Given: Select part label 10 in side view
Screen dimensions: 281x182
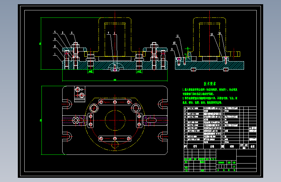Looking at the screenshot, I should [x=174, y=43].
